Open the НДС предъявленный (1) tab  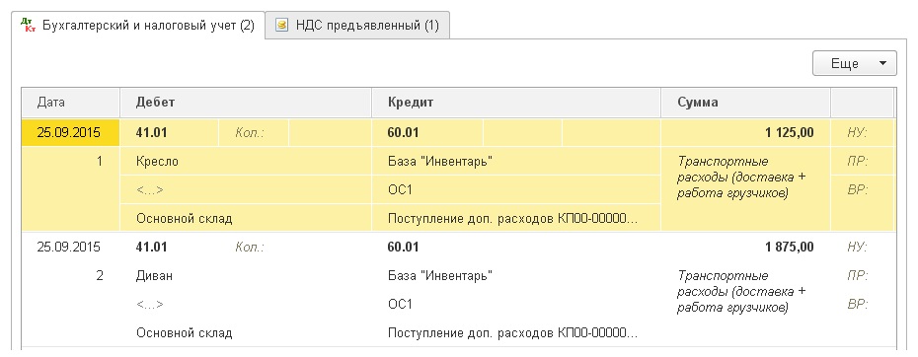357,26
